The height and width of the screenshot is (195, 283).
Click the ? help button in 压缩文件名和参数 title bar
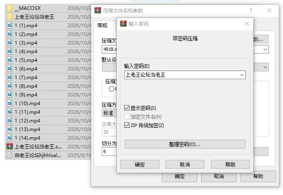pos(251,11)
